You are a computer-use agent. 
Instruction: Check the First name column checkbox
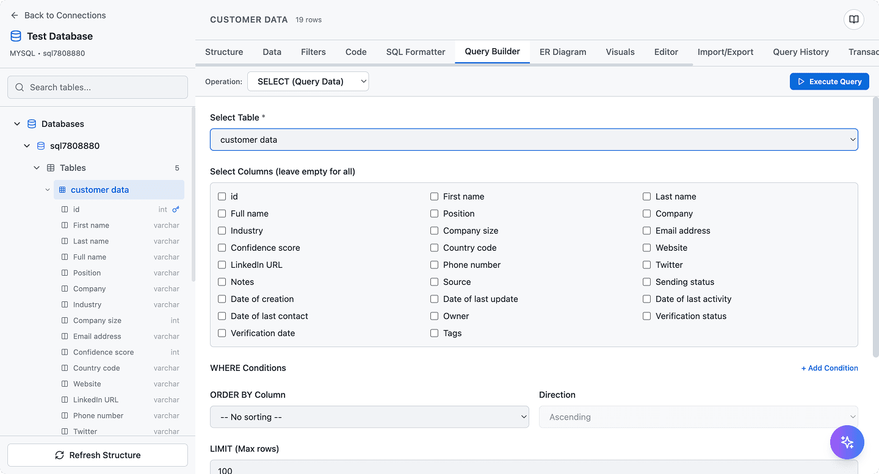[x=434, y=196]
